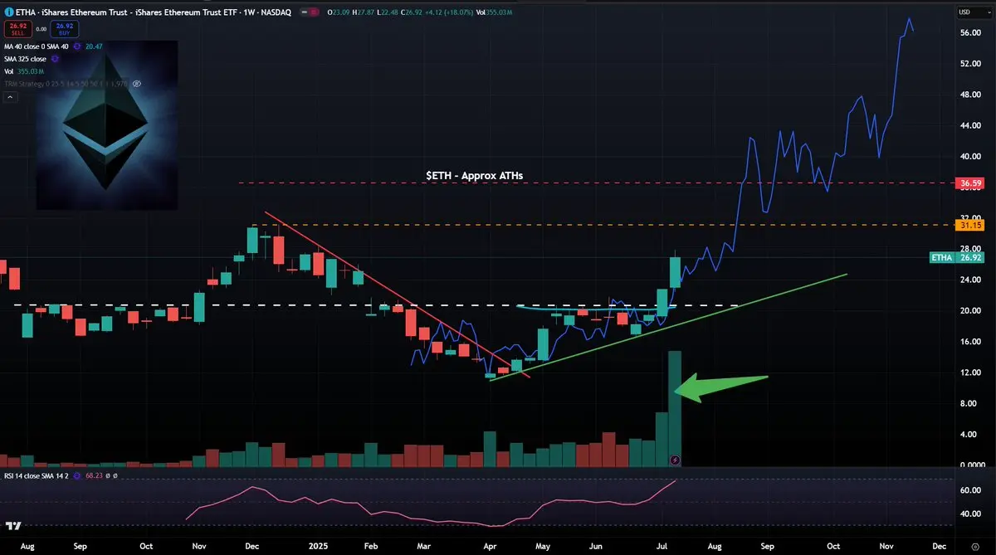Click the 60.00 RSI scale value

click(969, 489)
